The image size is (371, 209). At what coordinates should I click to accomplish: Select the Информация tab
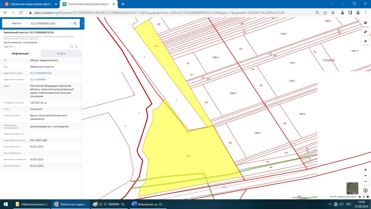click(x=20, y=54)
